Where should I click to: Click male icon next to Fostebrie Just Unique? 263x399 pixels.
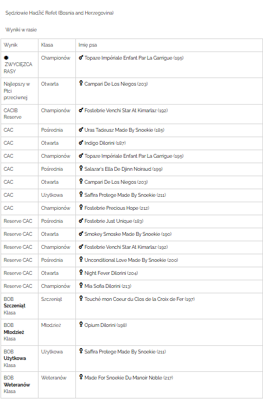click(81, 221)
